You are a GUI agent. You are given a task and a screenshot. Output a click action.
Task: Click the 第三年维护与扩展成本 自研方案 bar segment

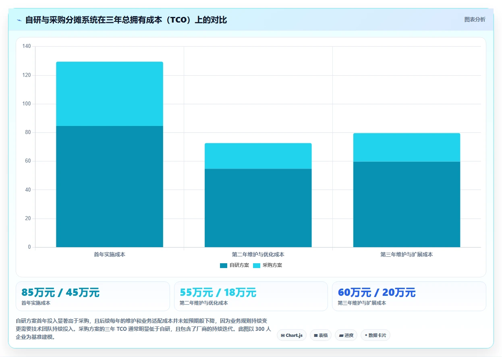tap(407, 204)
